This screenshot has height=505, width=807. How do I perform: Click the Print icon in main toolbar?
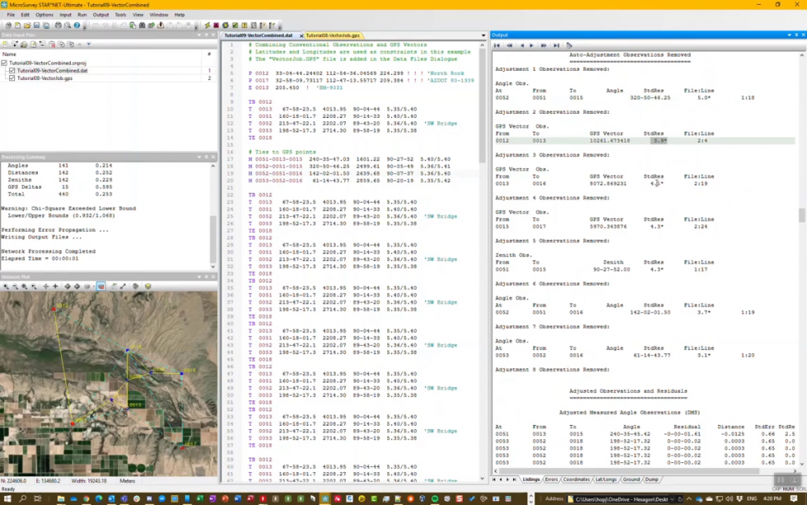coord(57,26)
